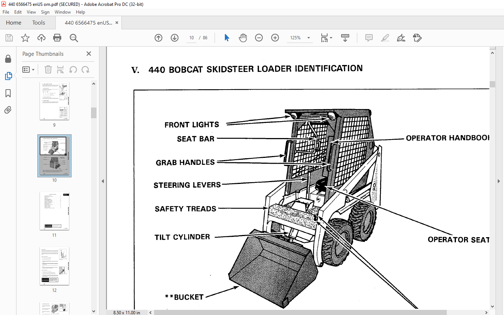Expand the right tools pane
504x315 pixels.
(x=499, y=181)
